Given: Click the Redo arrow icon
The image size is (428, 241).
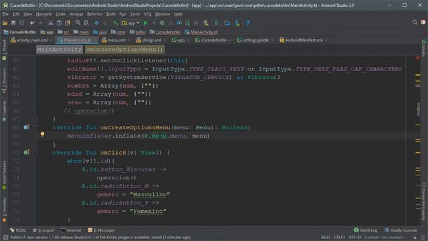Looking at the screenshot, I should pos(40,23).
